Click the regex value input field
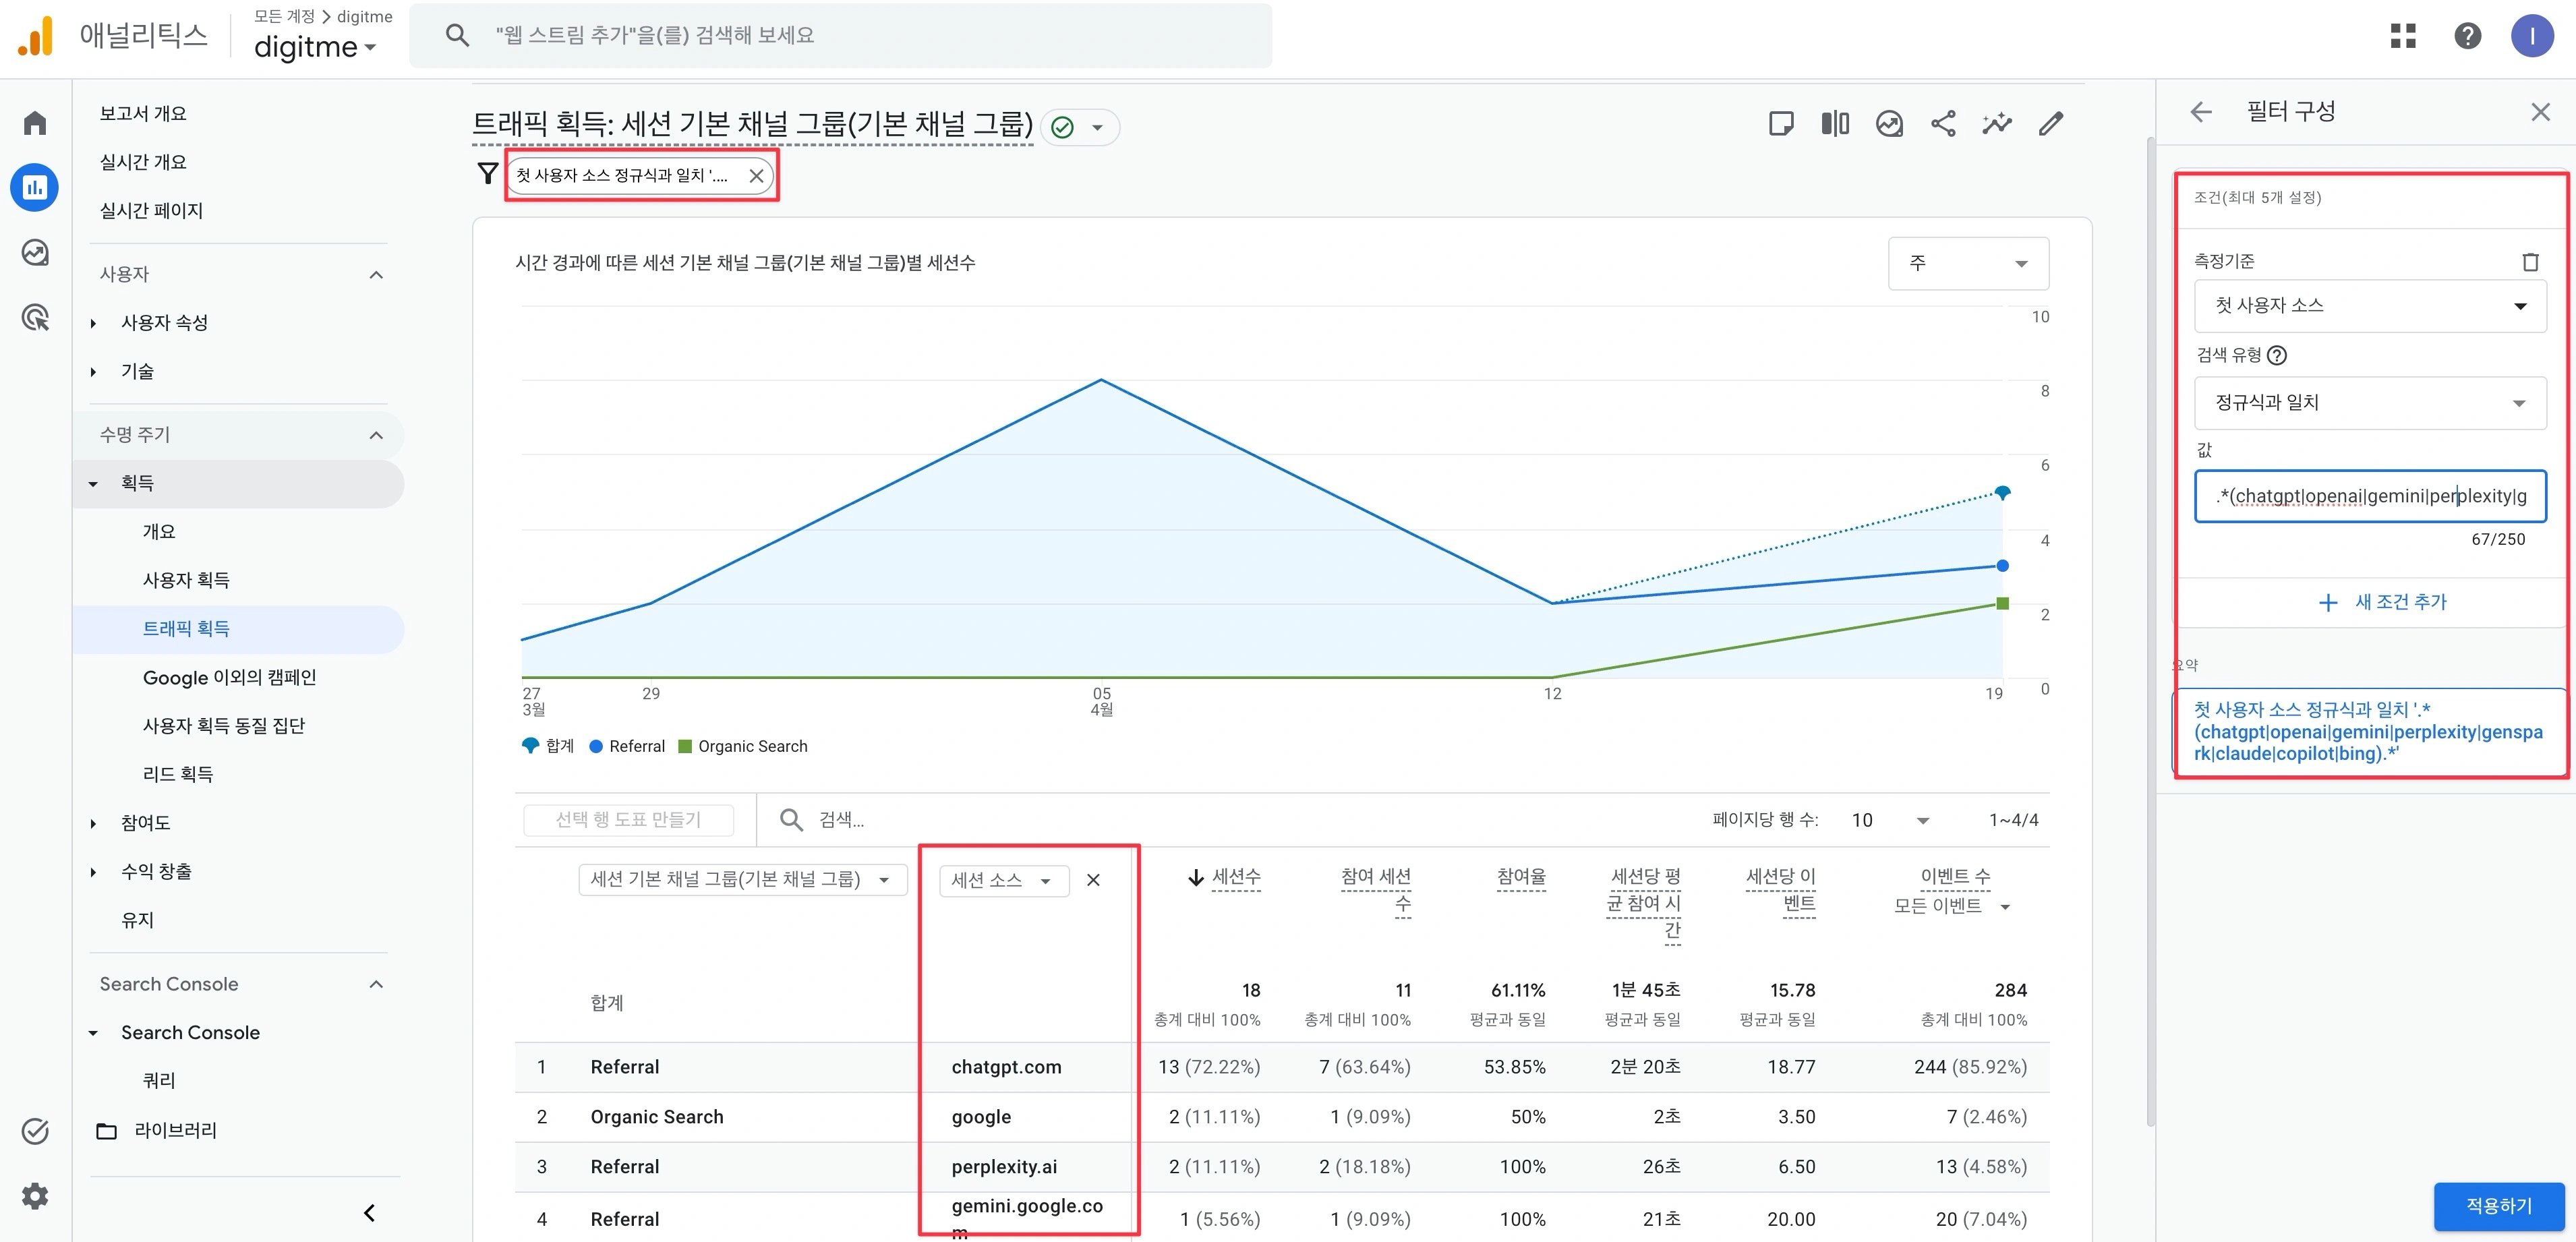The height and width of the screenshot is (1242, 2576). click(x=2370, y=496)
